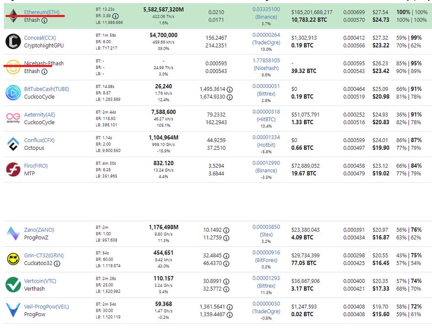Select the CryptoNightGPU algorithm label
This screenshot has width=432, height=329.
(x=44, y=45)
